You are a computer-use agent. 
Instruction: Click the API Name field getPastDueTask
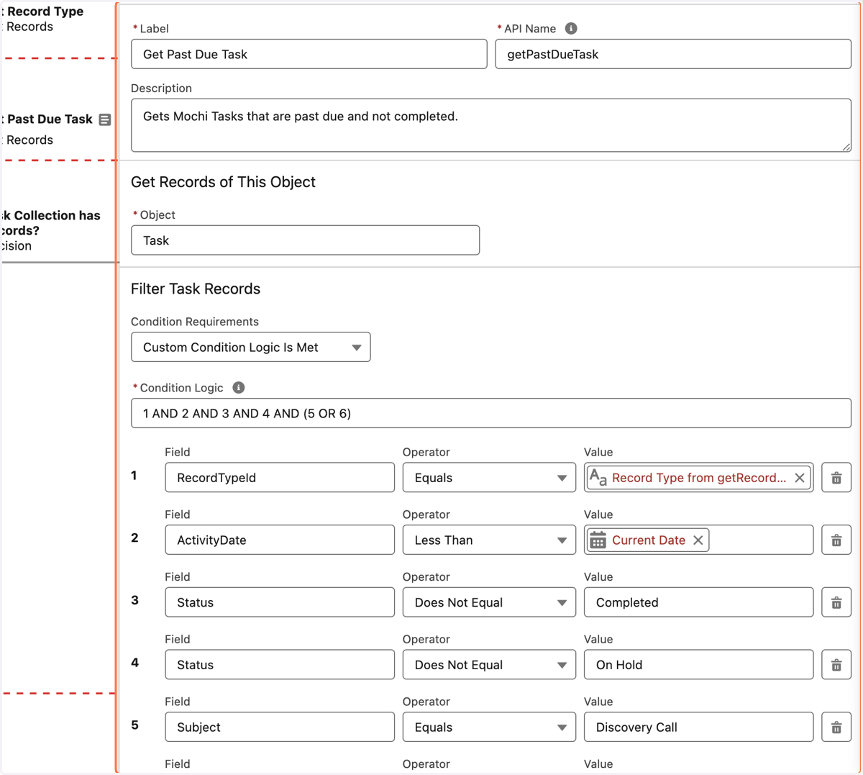pyautogui.click(x=673, y=54)
